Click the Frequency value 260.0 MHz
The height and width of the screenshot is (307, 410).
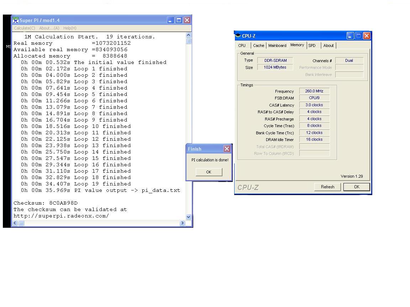coord(314,91)
